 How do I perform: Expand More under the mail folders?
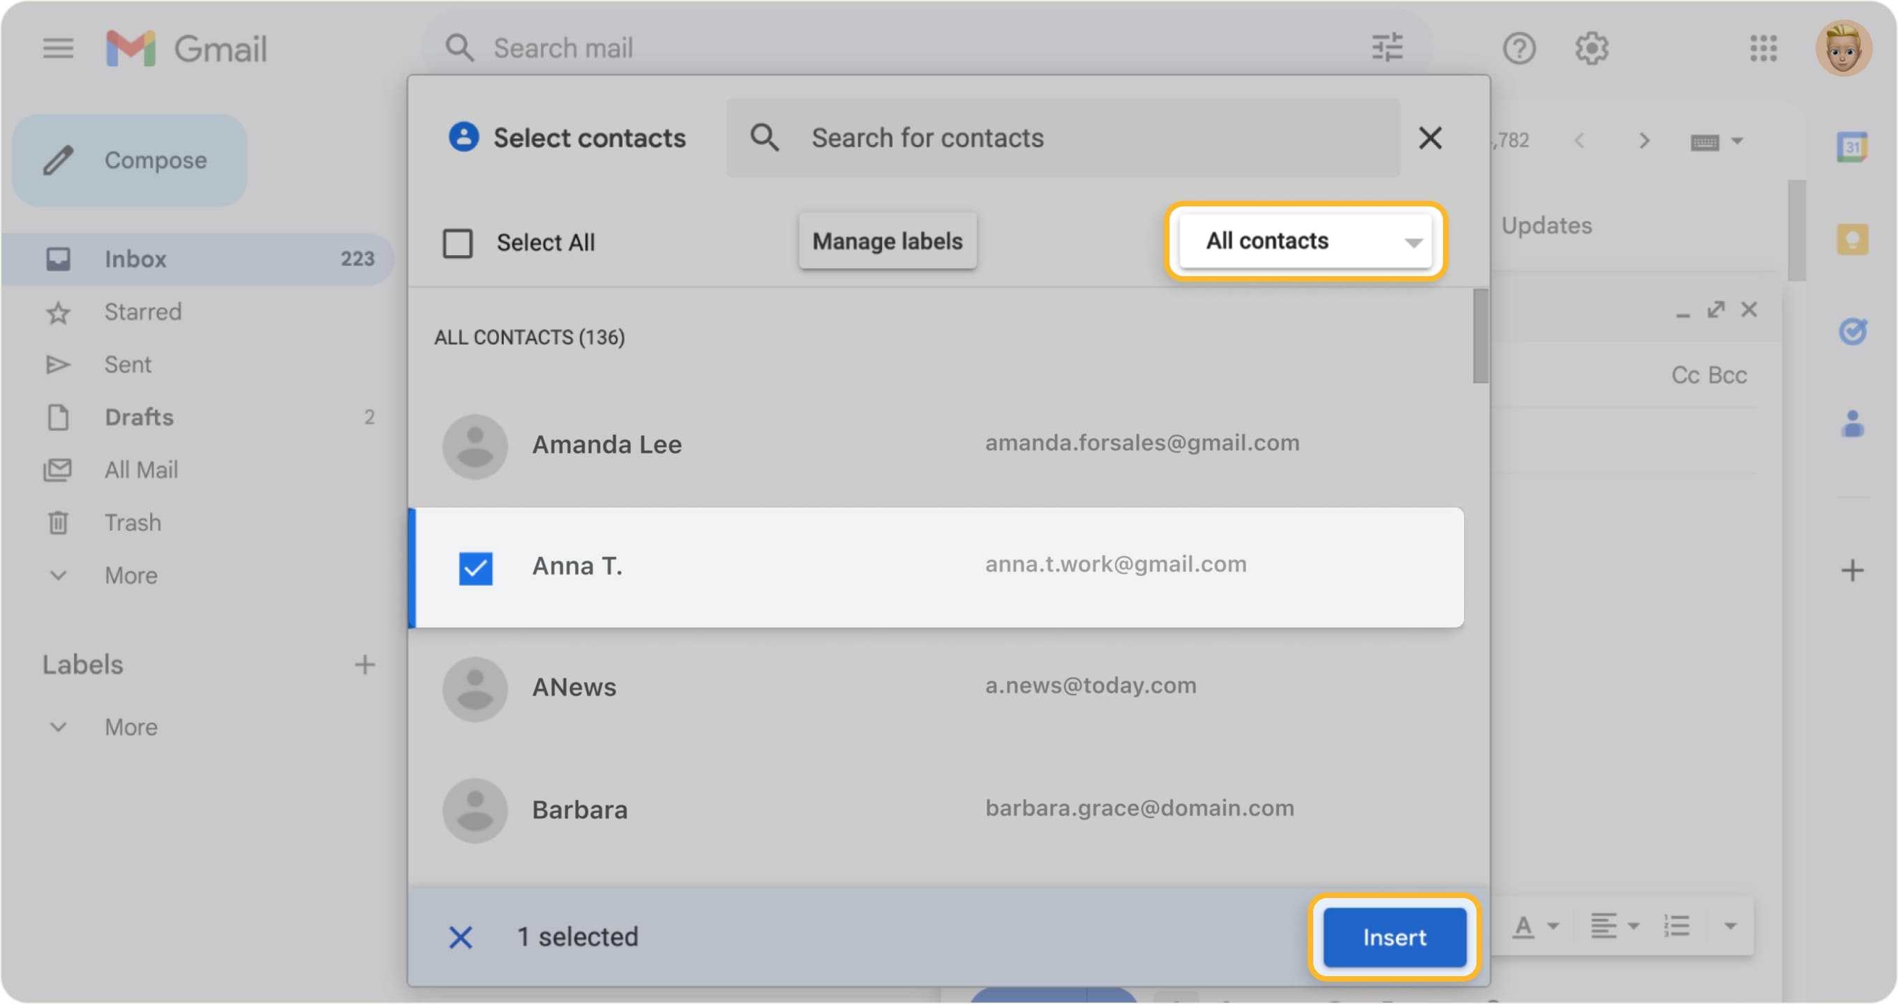(130, 576)
